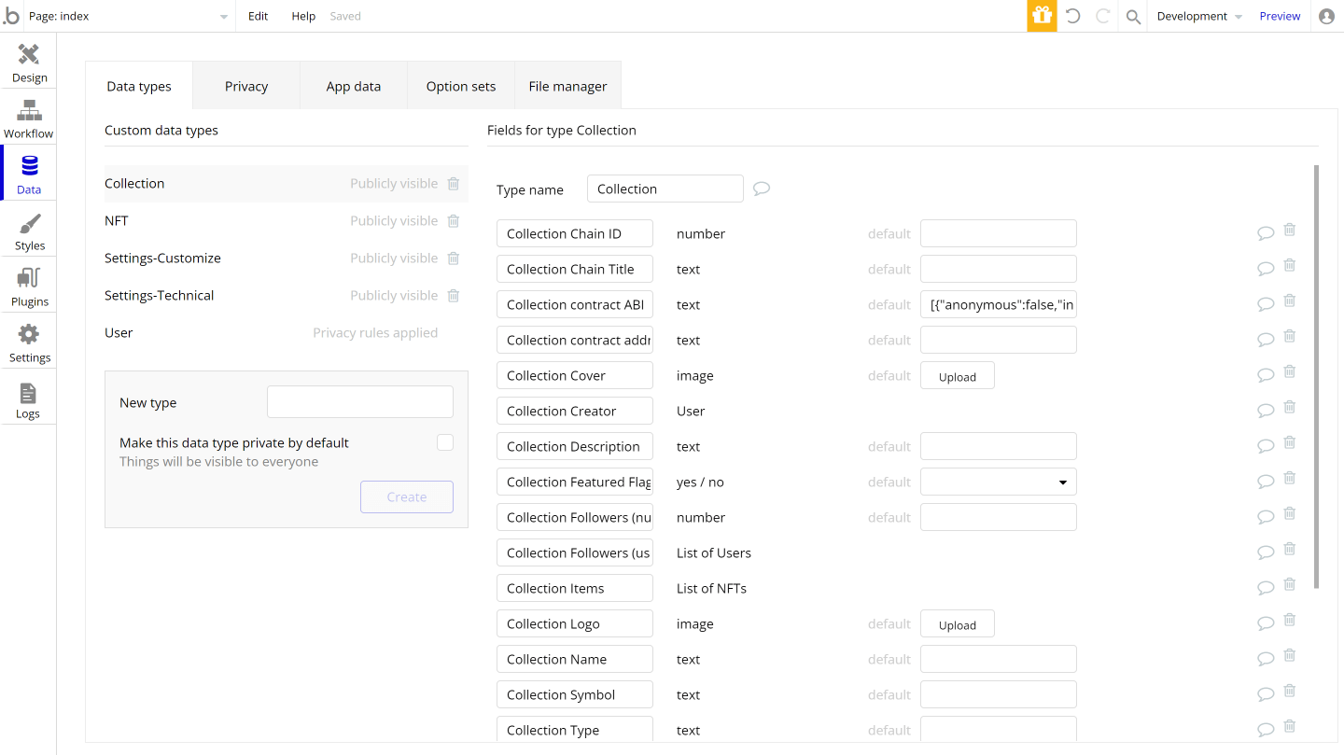This screenshot has width=1344, height=755.
Task: Click the Preview link
Action: pos(1280,16)
